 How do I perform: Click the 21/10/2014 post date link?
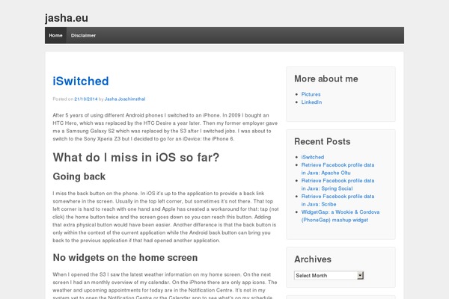click(x=86, y=99)
